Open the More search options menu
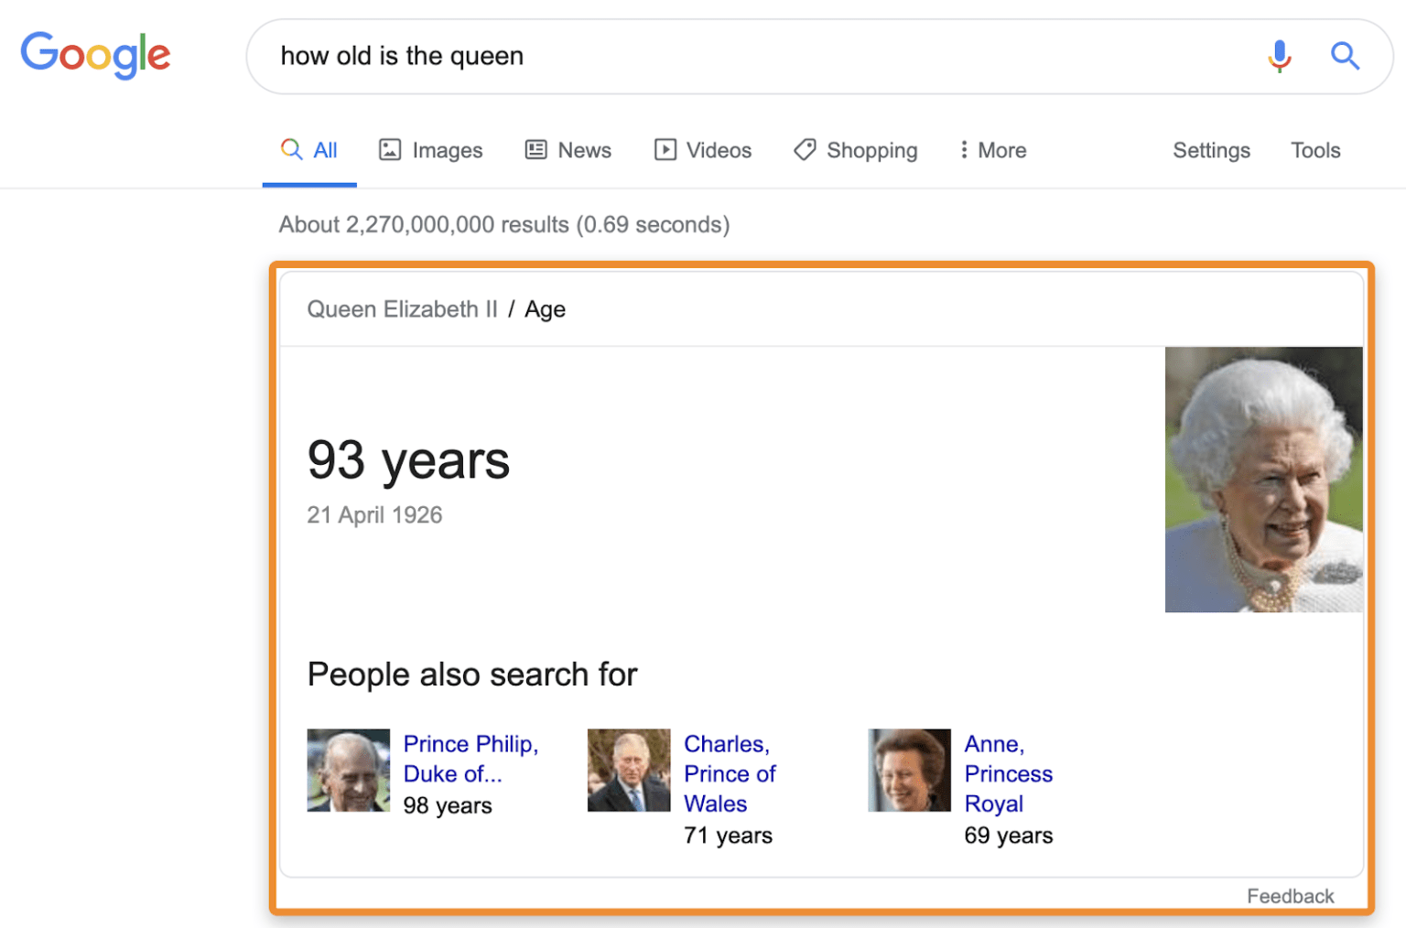The width and height of the screenshot is (1406, 928). click(x=992, y=150)
